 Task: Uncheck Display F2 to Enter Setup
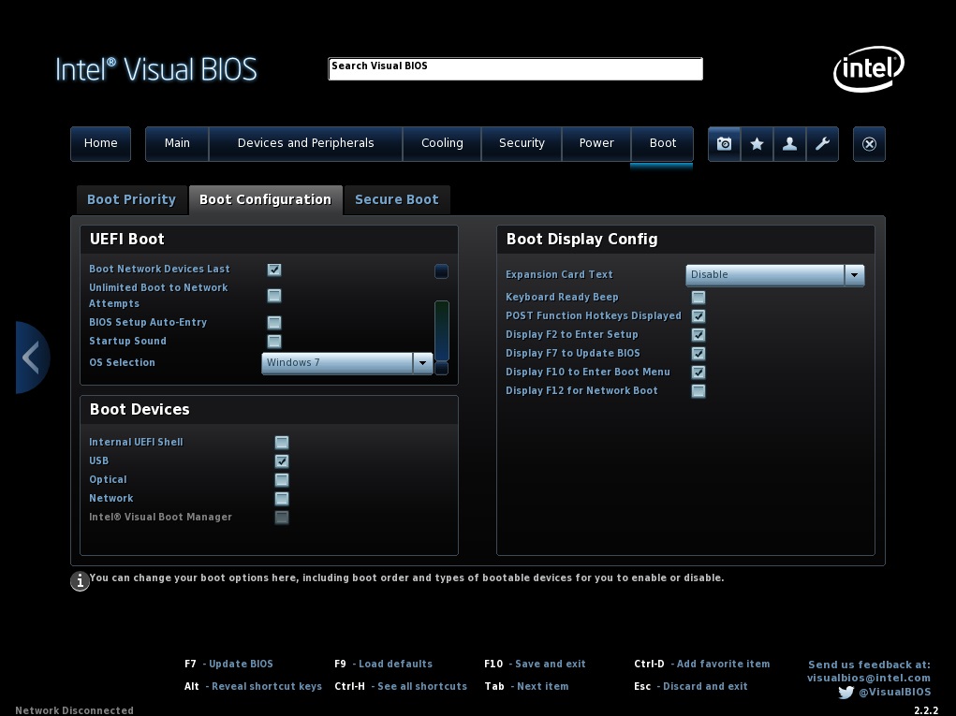point(699,335)
